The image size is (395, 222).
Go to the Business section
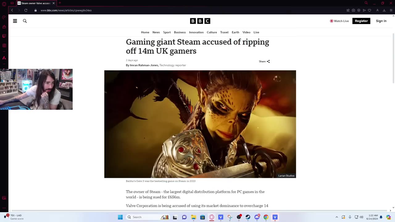(x=180, y=32)
